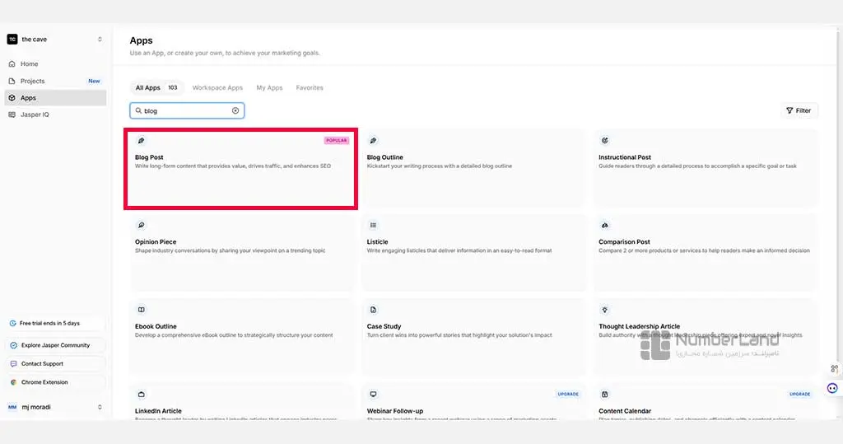Open the LinkedIn Article app
This screenshot has height=444, width=843.
pyautogui.click(x=241, y=401)
